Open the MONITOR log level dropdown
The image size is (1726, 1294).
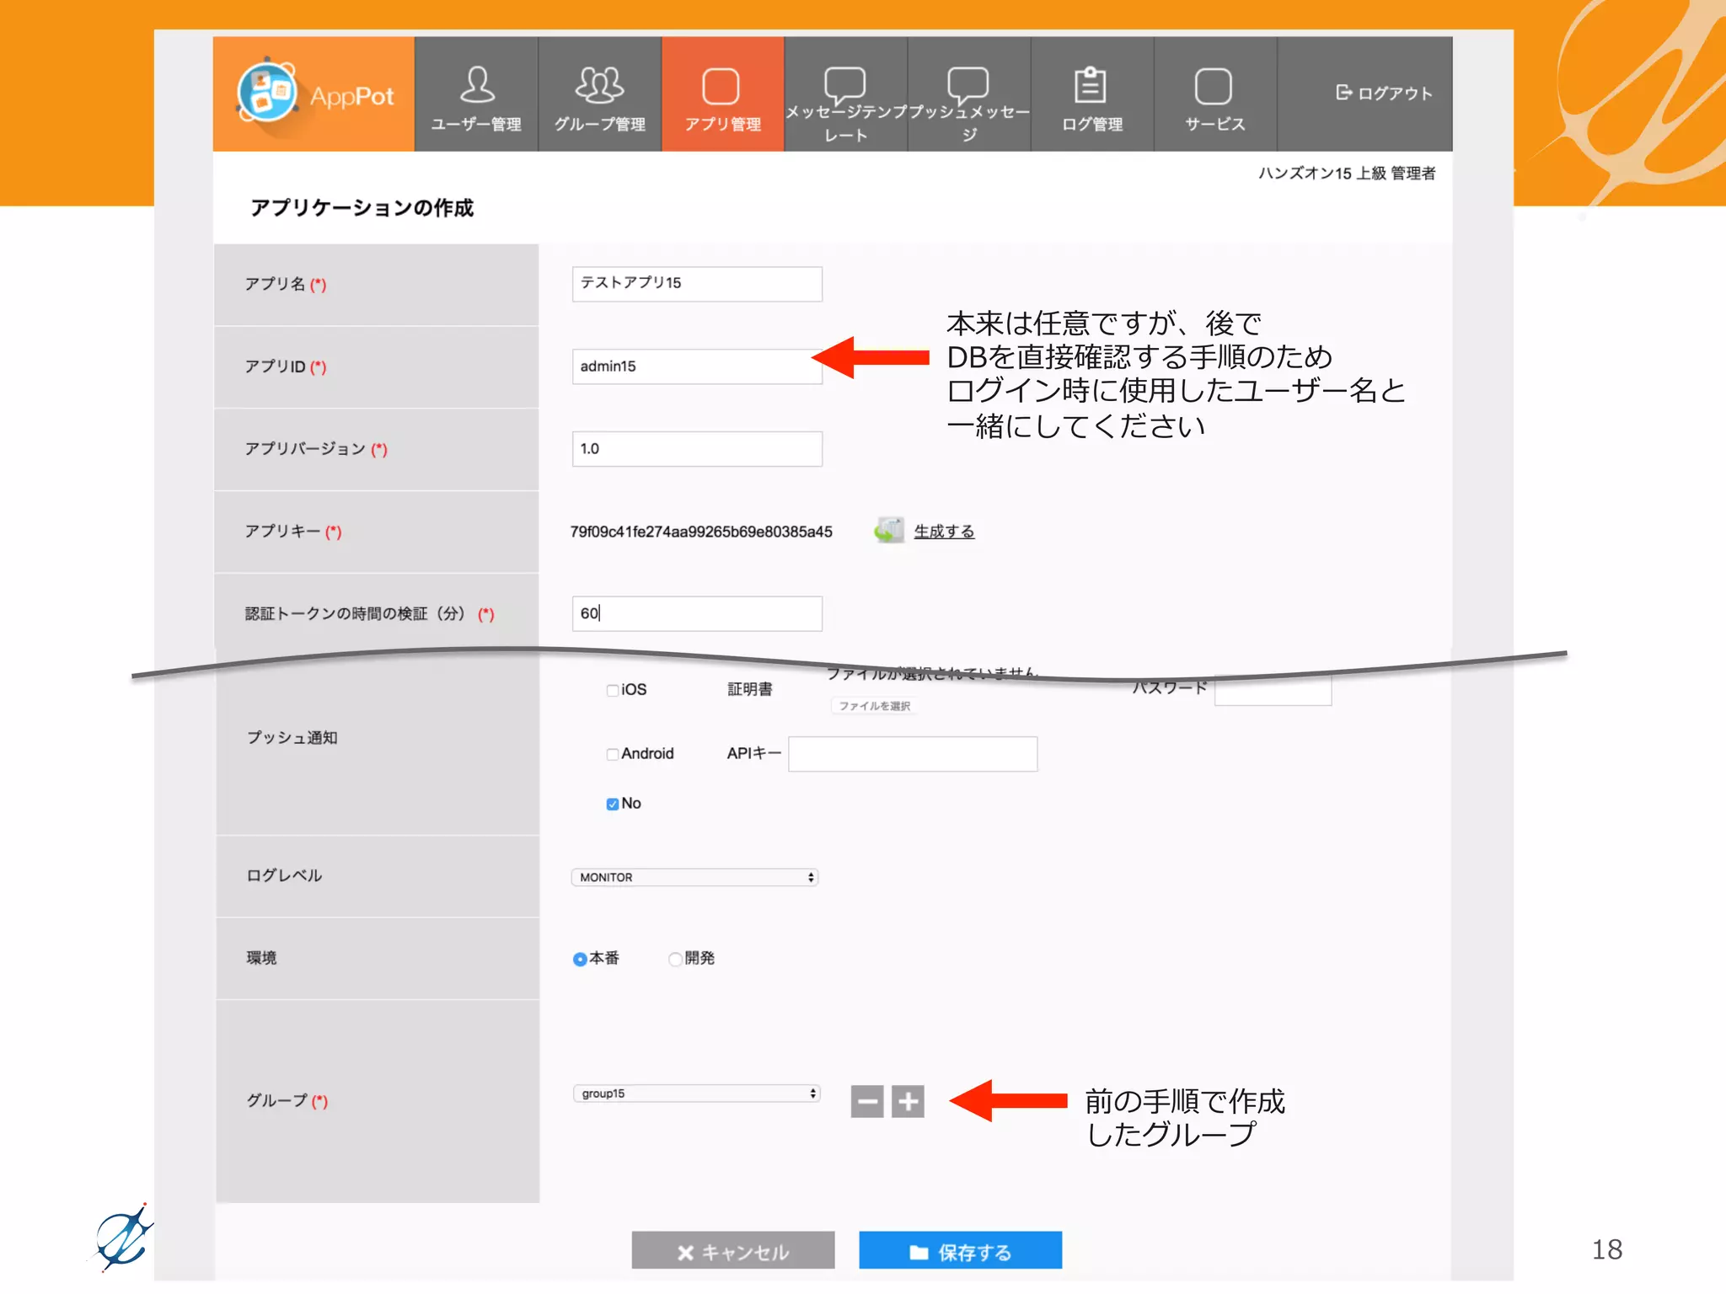[x=695, y=877]
